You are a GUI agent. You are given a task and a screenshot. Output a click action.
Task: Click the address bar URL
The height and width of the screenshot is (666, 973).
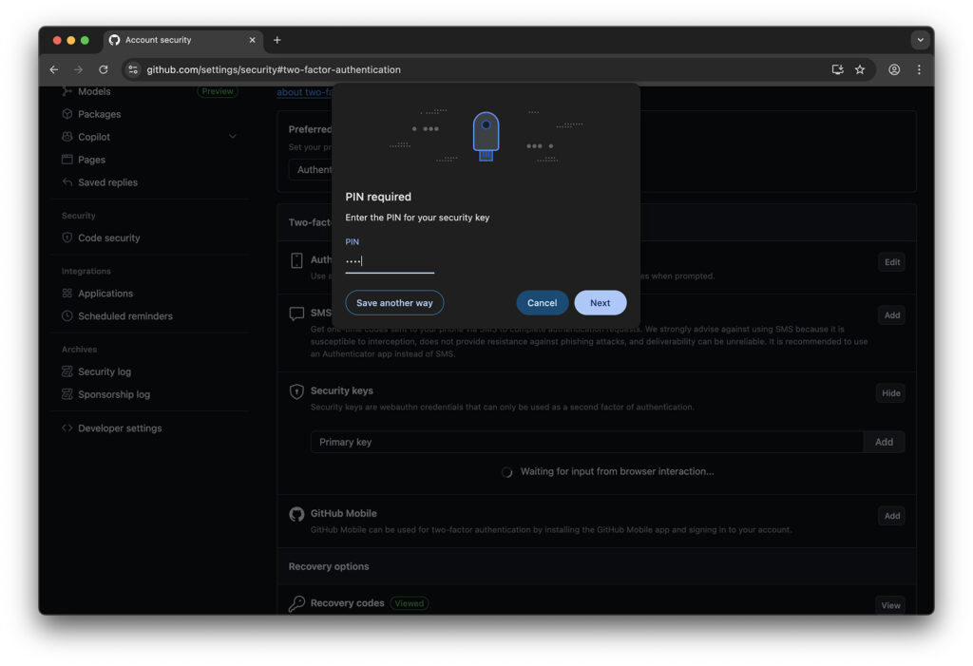point(273,69)
